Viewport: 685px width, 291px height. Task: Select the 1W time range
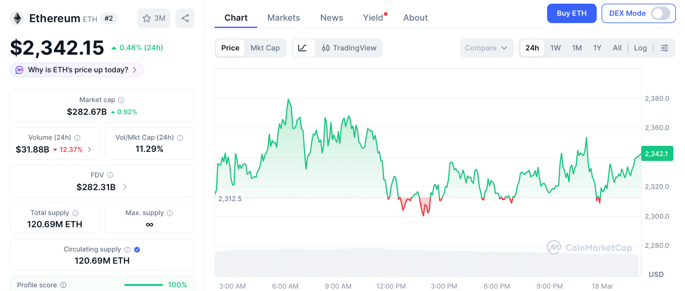tap(555, 48)
